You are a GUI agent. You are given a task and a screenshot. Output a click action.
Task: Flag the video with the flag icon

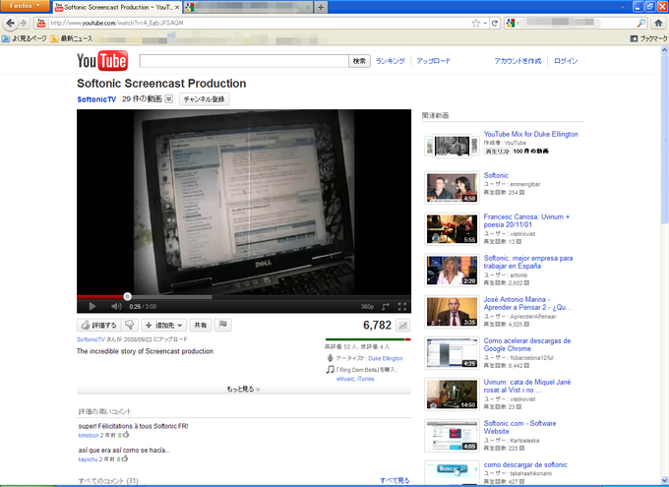pyautogui.click(x=222, y=326)
